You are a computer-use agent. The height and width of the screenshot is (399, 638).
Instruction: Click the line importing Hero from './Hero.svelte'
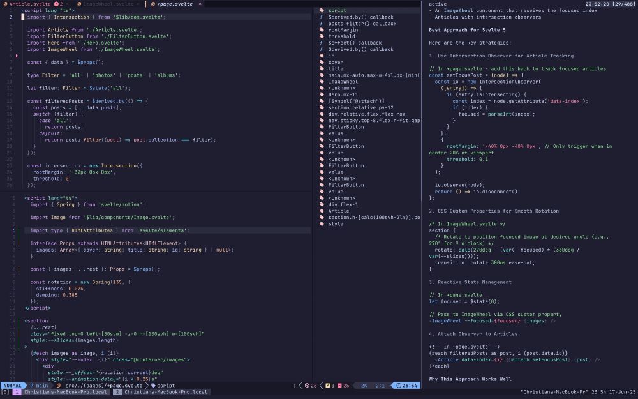(x=75, y=43)
